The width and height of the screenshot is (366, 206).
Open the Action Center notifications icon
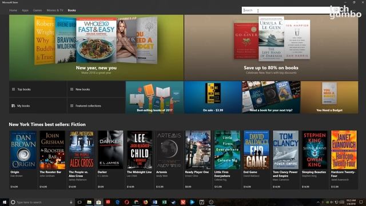(x=361, y=202)
